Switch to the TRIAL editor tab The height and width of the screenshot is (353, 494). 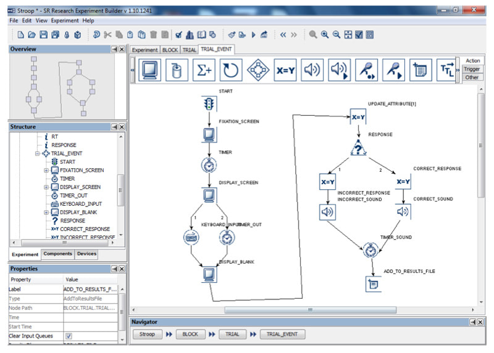click(x=190, y=50)
